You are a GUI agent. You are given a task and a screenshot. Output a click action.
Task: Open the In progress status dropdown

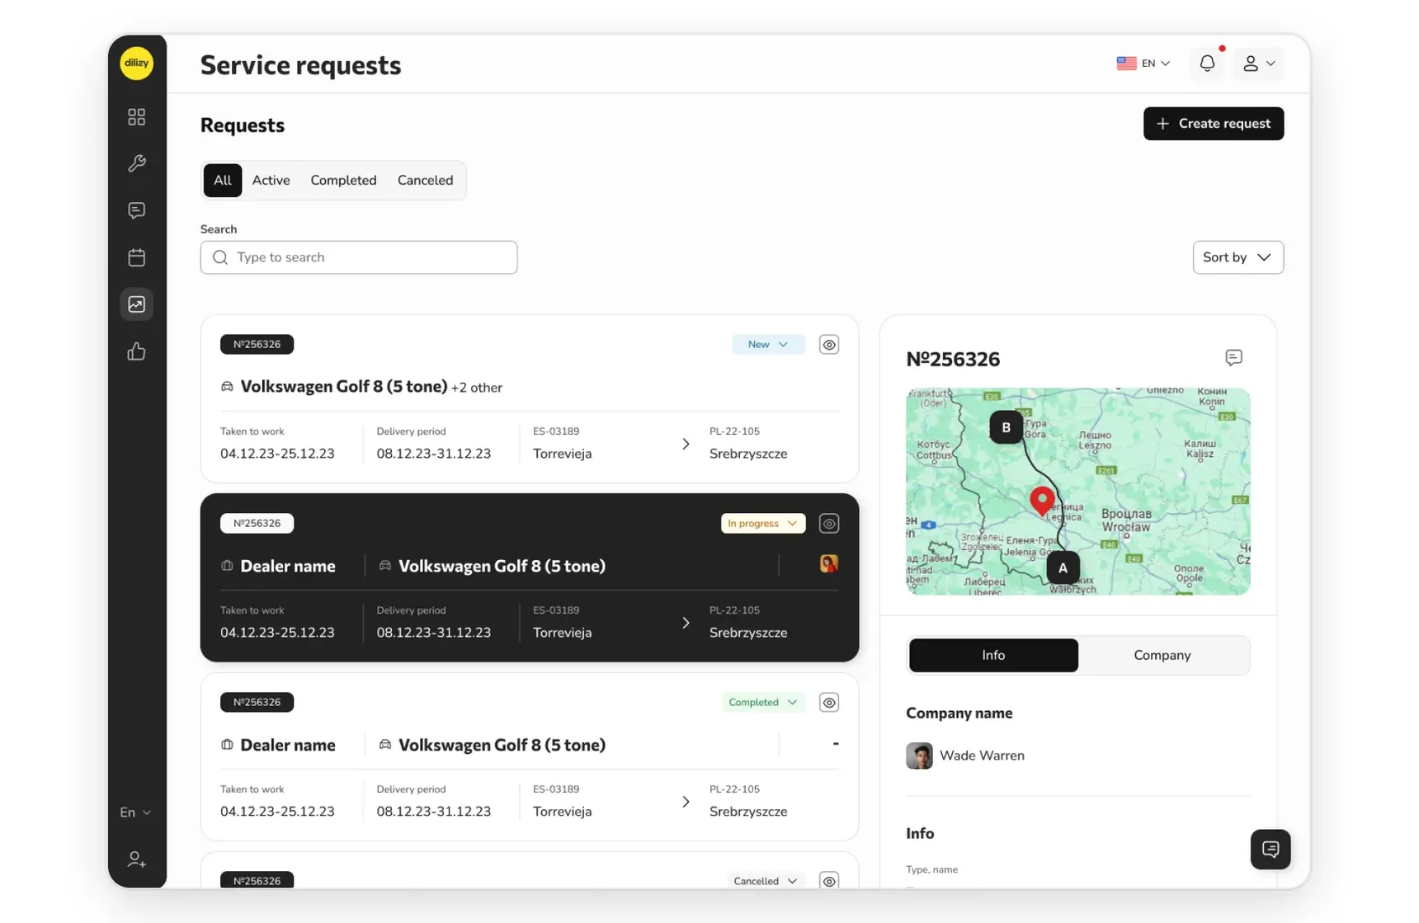coord(763,523)
